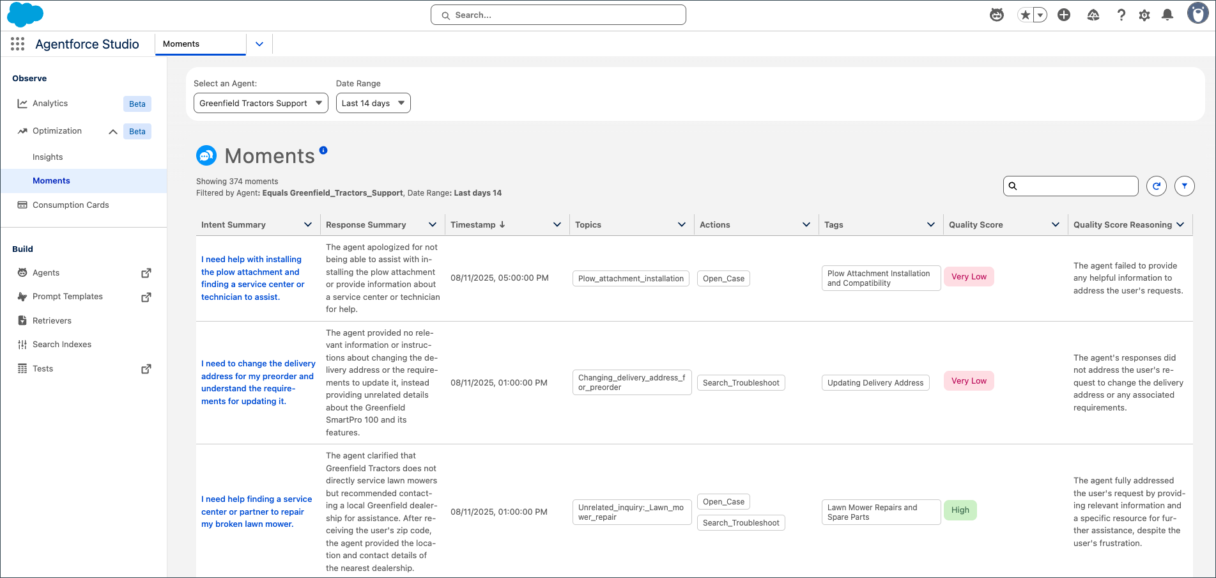Image resolution: width=1216 pixels, height=578 pixels.
Task: Open Quality Score column menu
Action: 1056,224
